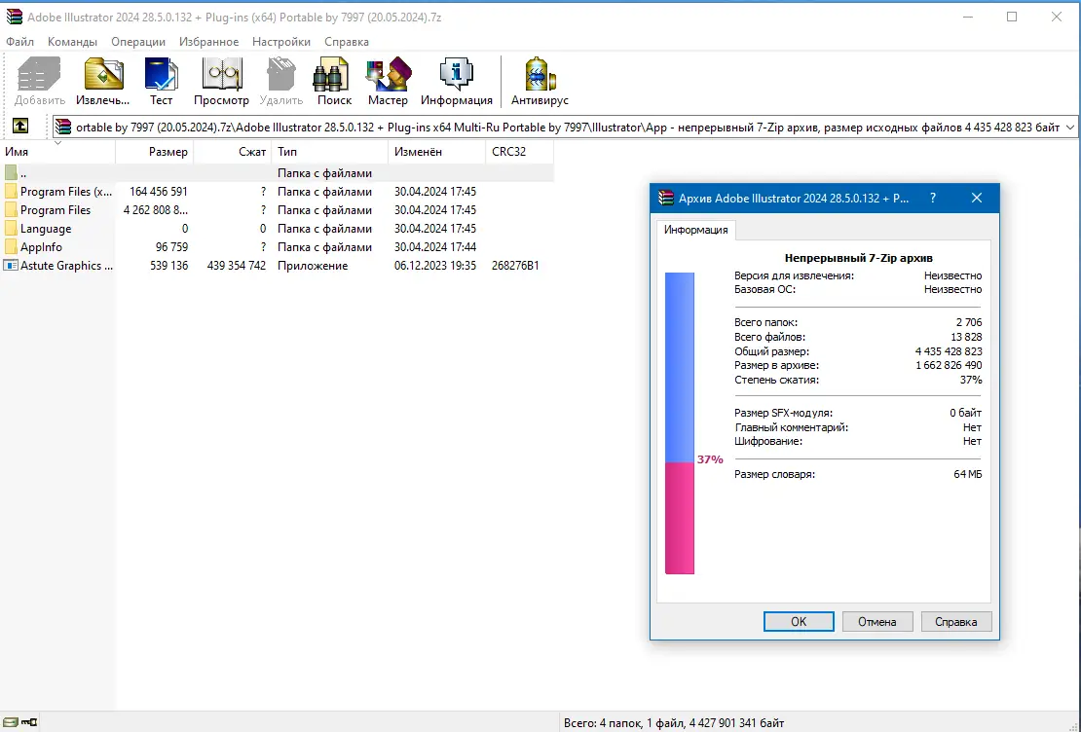
Task: Click the address bar path text
Action: click(568, 127)
